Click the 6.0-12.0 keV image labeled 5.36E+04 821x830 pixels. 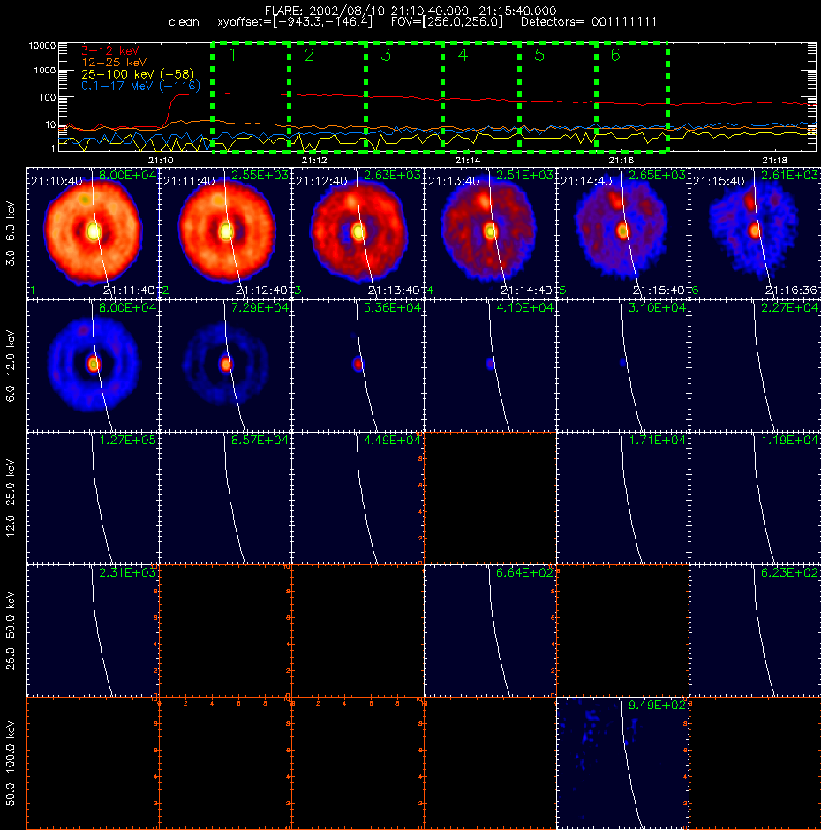point(358,366)
